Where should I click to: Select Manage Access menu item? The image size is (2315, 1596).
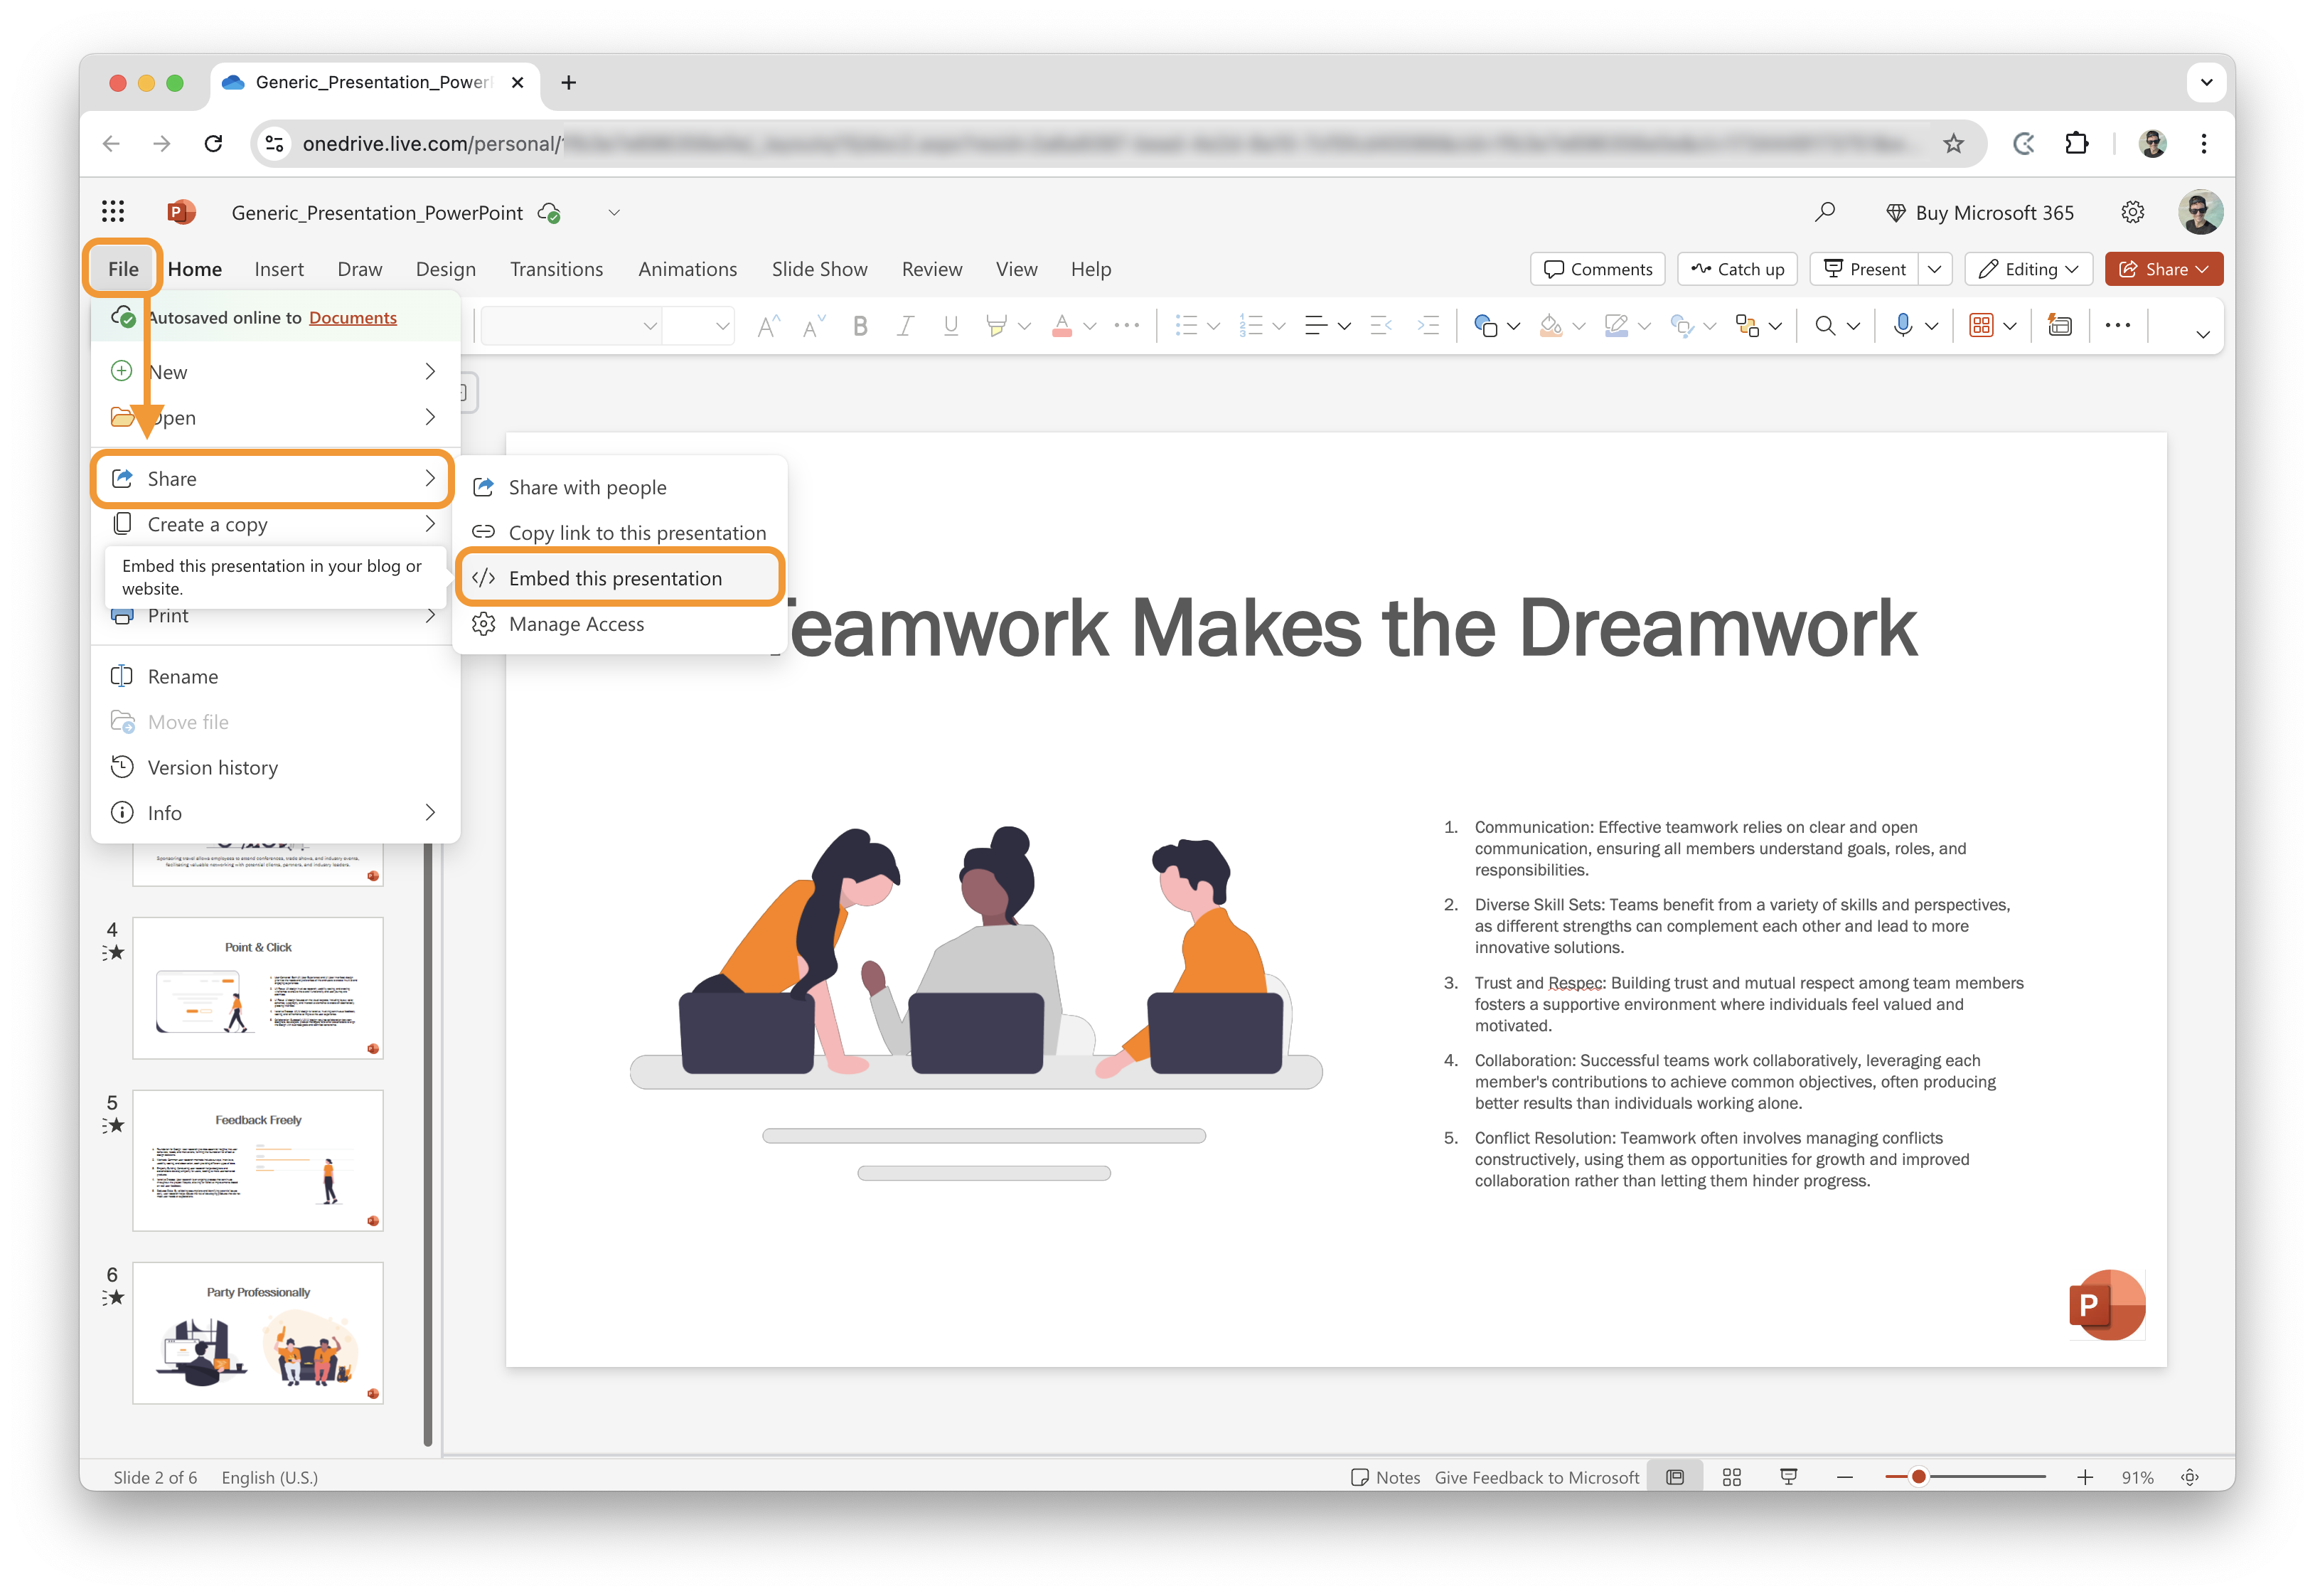[620, 624]
